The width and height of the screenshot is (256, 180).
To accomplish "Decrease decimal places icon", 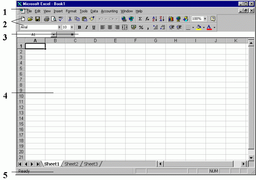I will (x=163, y=27).
